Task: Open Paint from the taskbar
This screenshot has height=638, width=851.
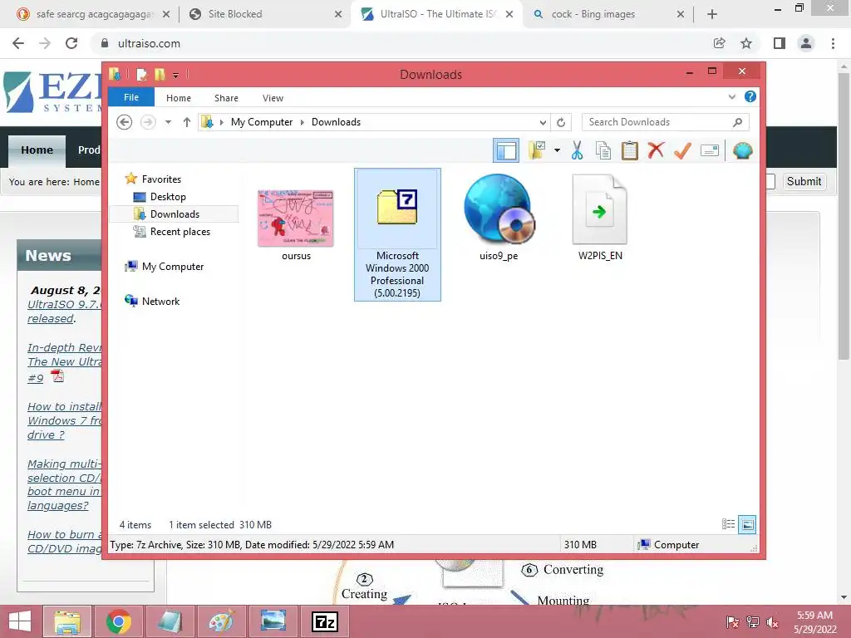Action: point(221,621)
